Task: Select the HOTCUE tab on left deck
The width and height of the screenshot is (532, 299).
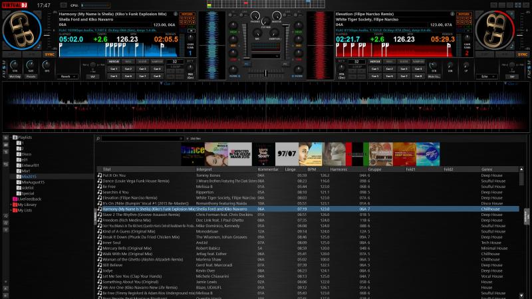Action: pyautogui.click(x=114, y=61)
